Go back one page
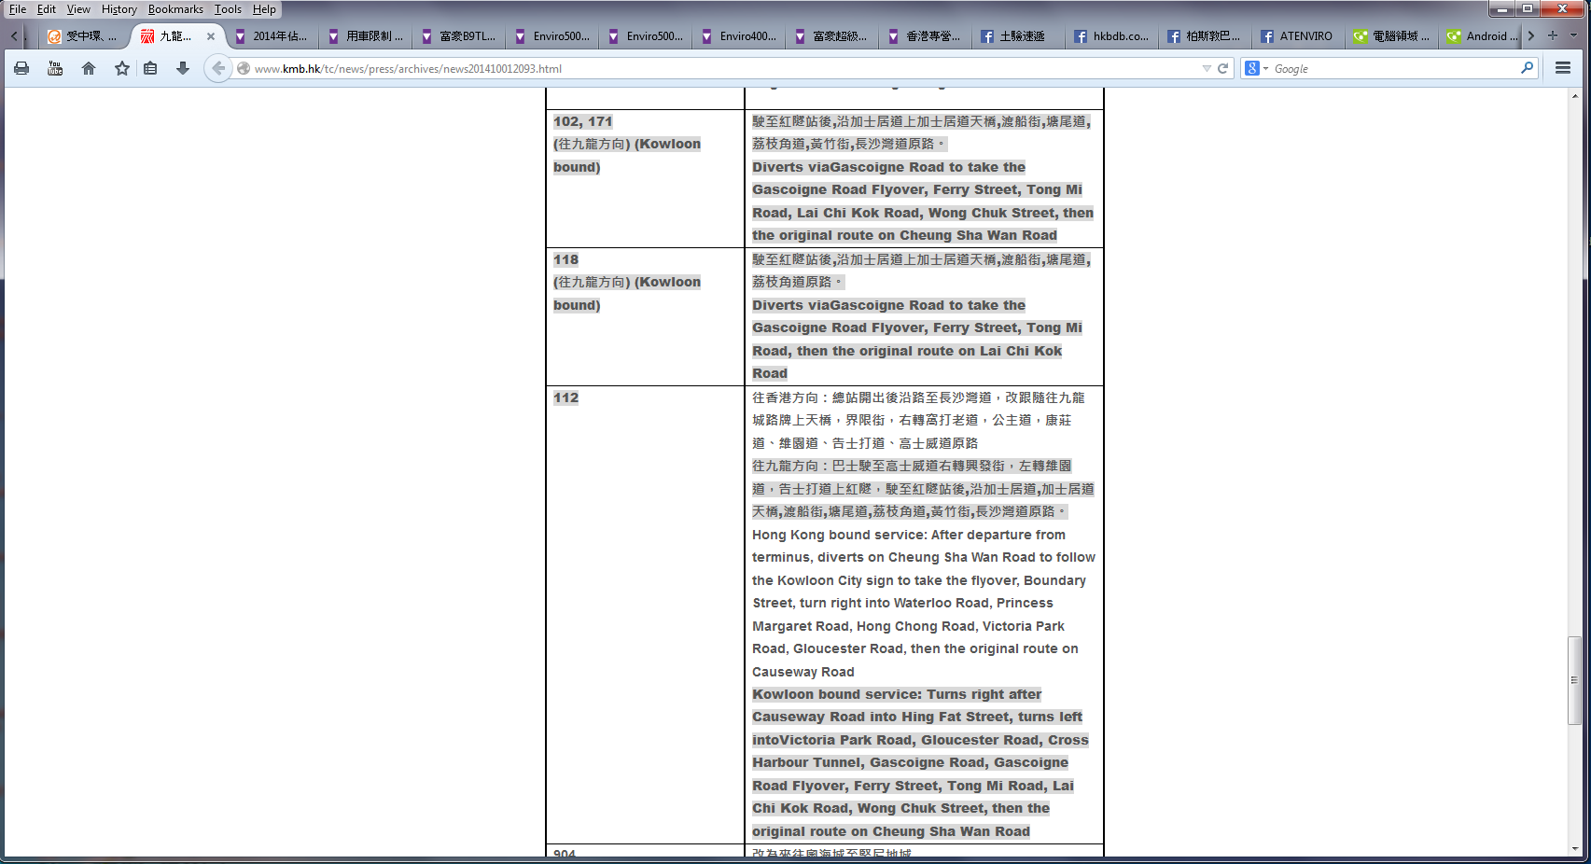The height and width of the screenshot is (864, 1591). [x=217, y=68]
